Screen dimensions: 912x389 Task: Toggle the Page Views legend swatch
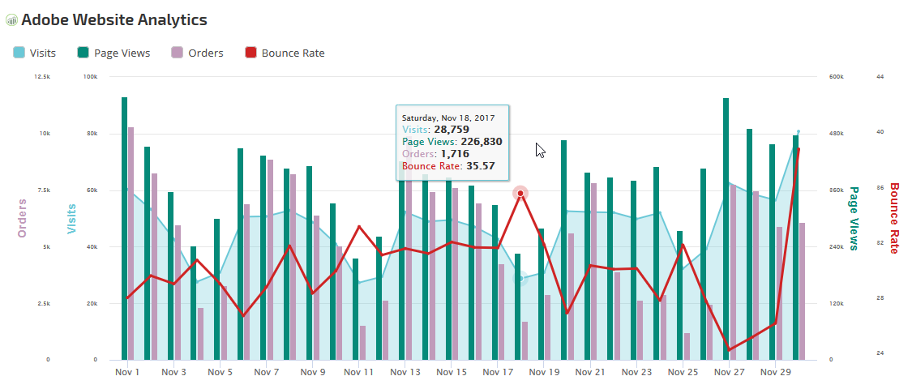click(x=83, y=53)
